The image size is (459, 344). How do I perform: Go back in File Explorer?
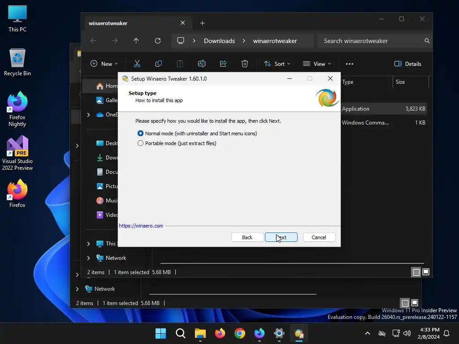click(93, 41)
